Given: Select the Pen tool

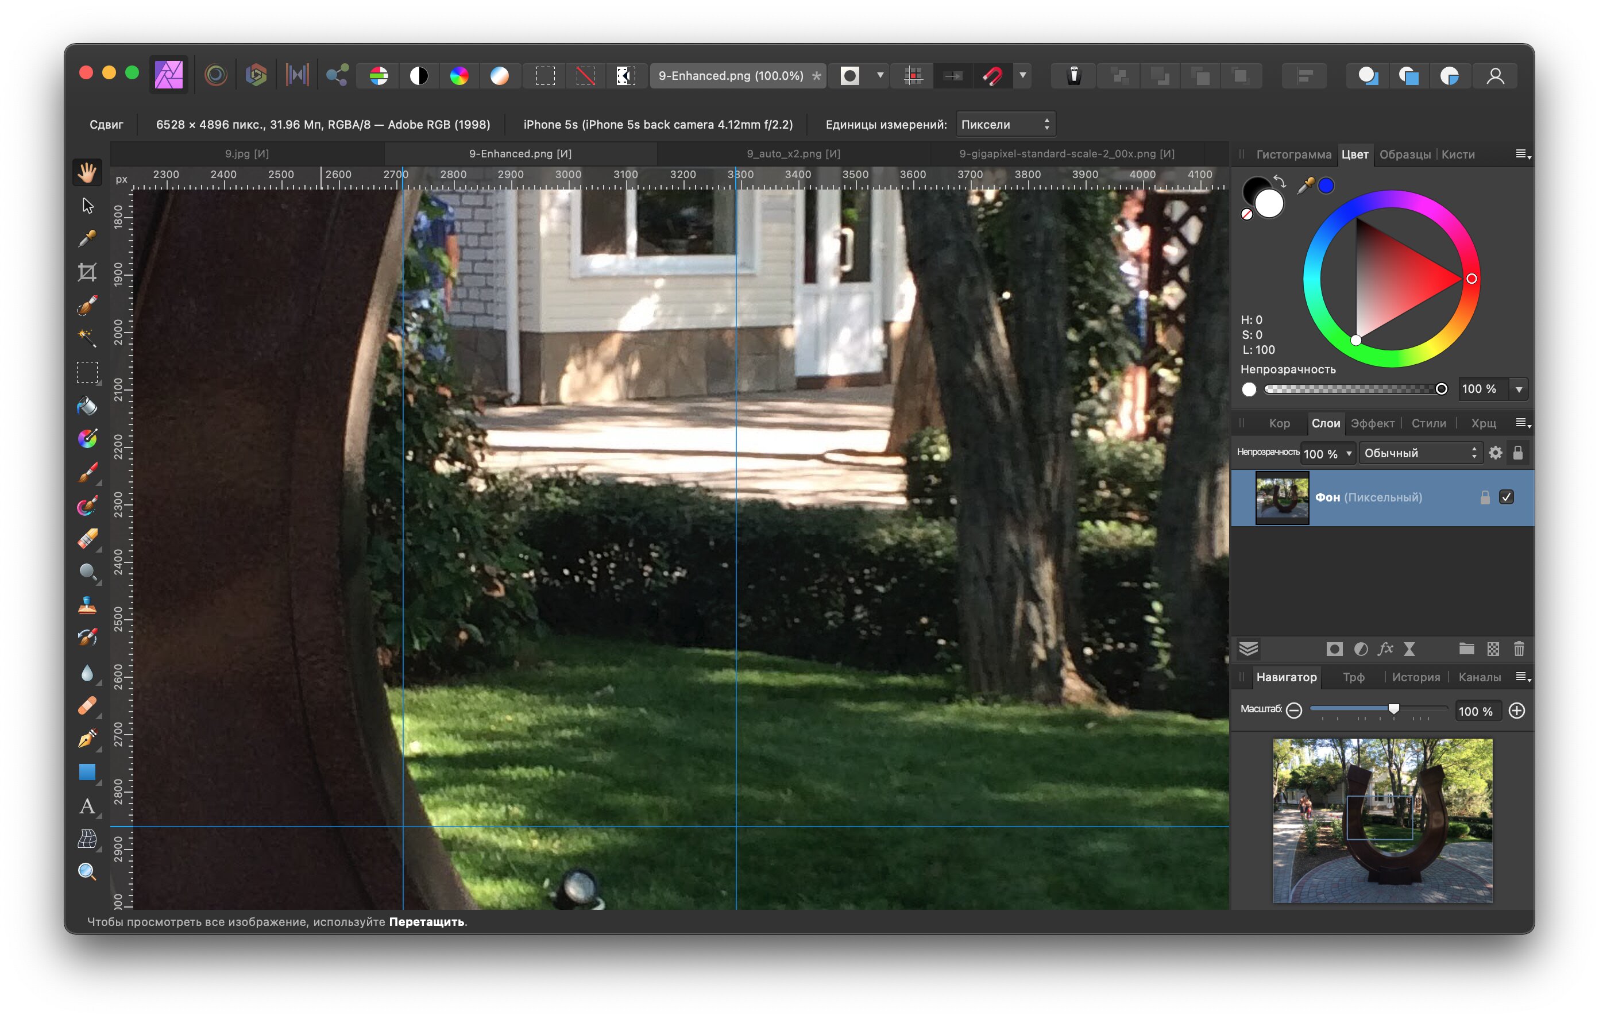Looking at the screenshot, I should click(x=87, y=739).
